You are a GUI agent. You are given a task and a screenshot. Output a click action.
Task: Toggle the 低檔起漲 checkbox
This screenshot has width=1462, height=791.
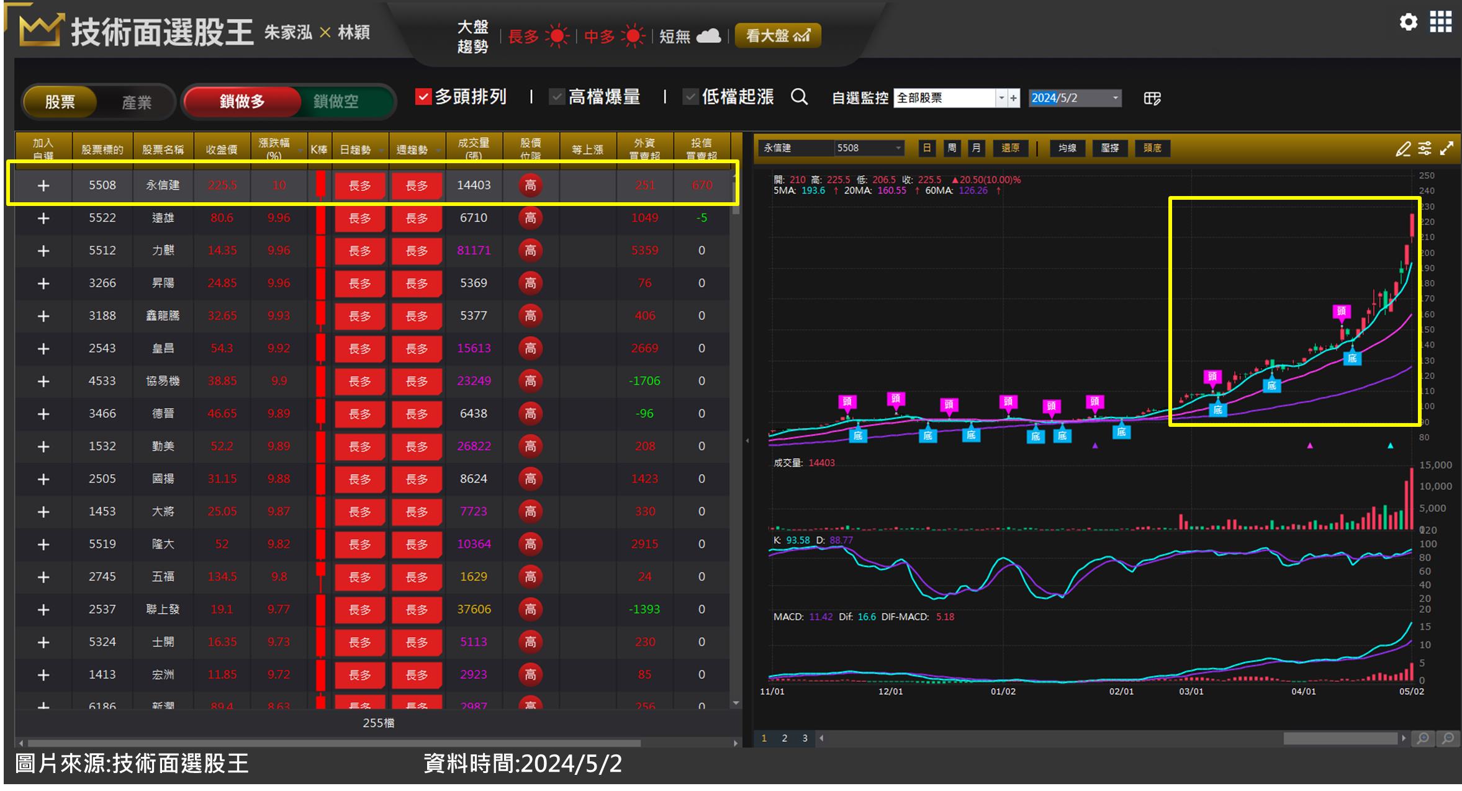(690, 97)
